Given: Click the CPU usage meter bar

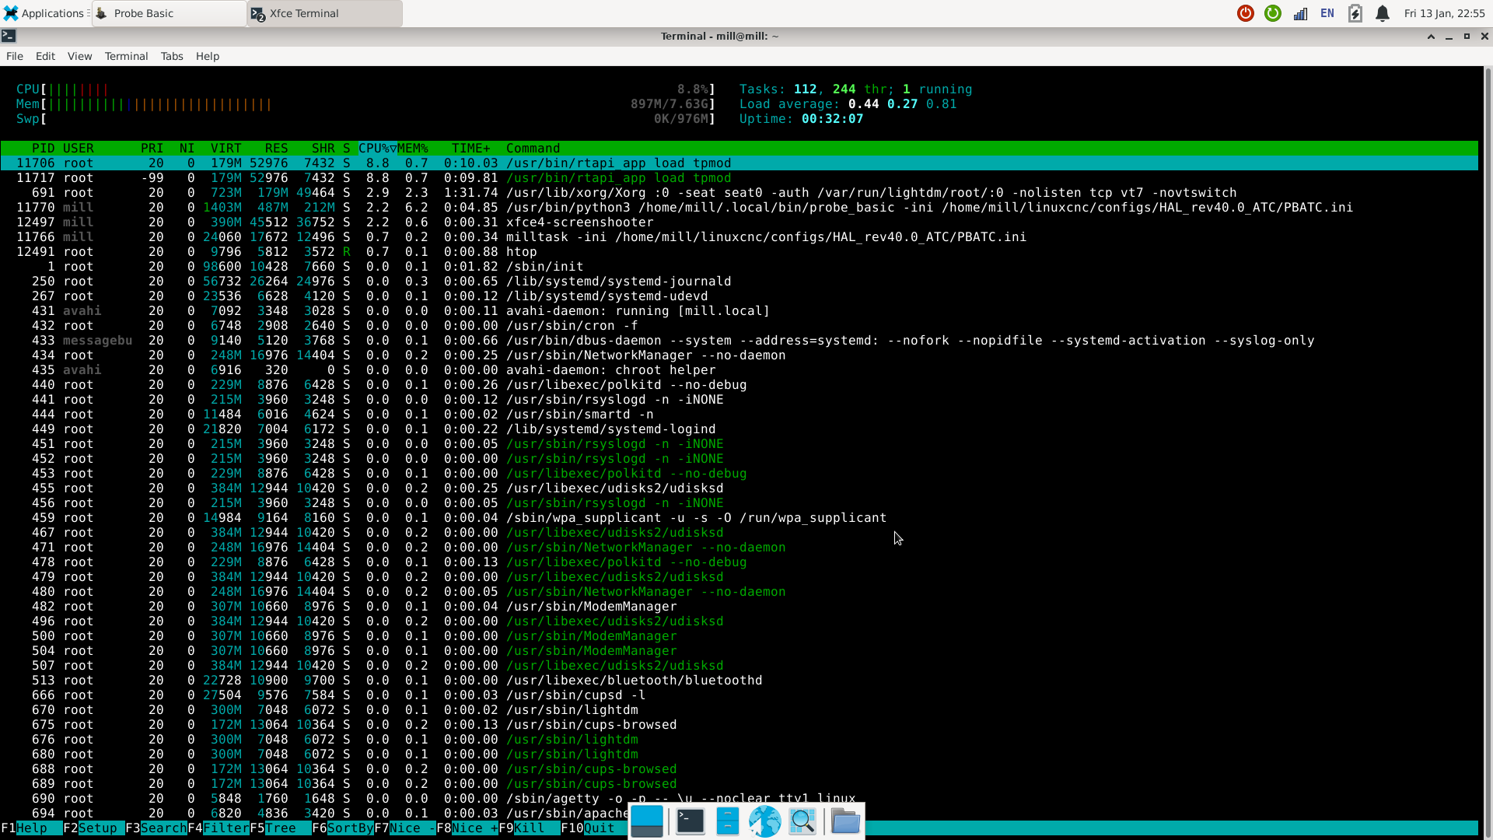Looking at the screenshot, I should (x=365, y=89).
